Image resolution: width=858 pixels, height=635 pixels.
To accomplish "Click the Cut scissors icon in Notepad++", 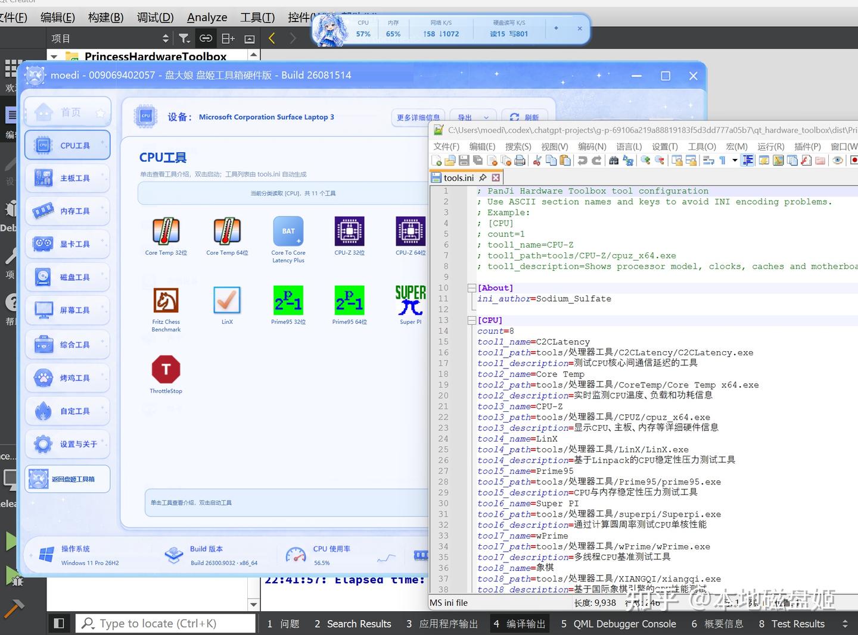I will pyautogui.click(x=537, y=160).
